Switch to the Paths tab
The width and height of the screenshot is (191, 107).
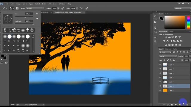[175, 49]
